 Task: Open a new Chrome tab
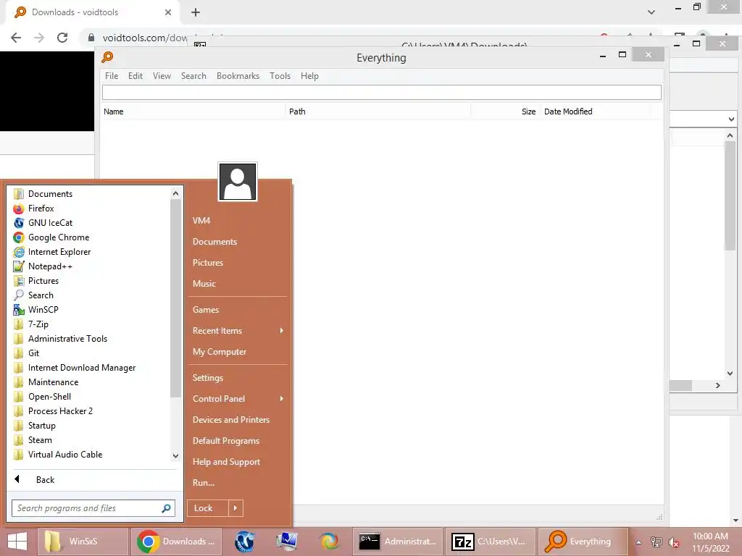(196, 13)
